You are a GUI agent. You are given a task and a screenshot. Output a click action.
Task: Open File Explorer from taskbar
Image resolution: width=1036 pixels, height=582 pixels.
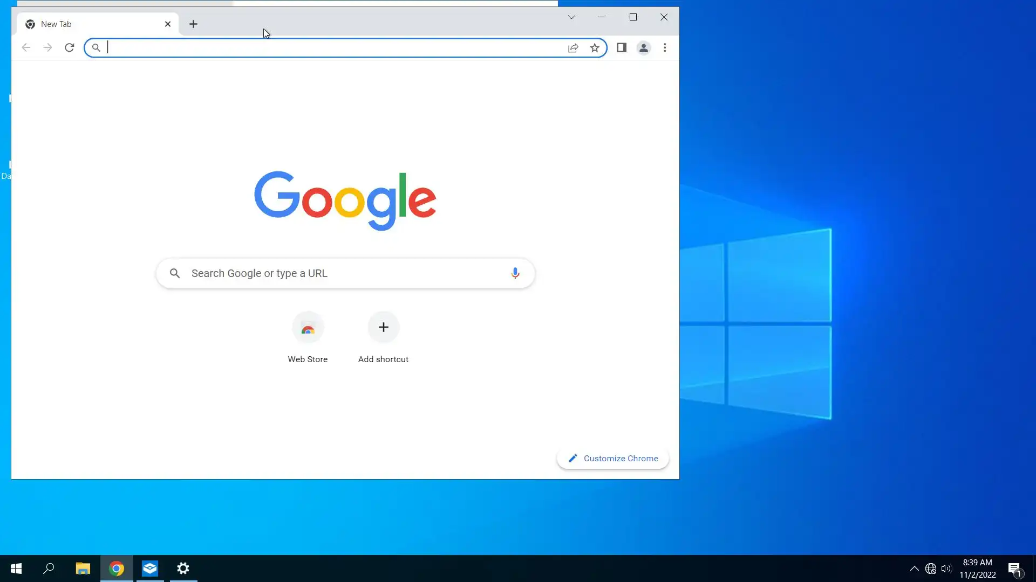pyautogui.click(x=83, y=569)
